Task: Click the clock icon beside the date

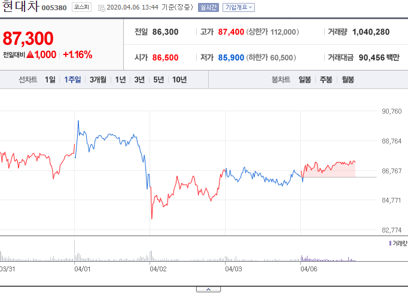Action: [x=102, y=8]
